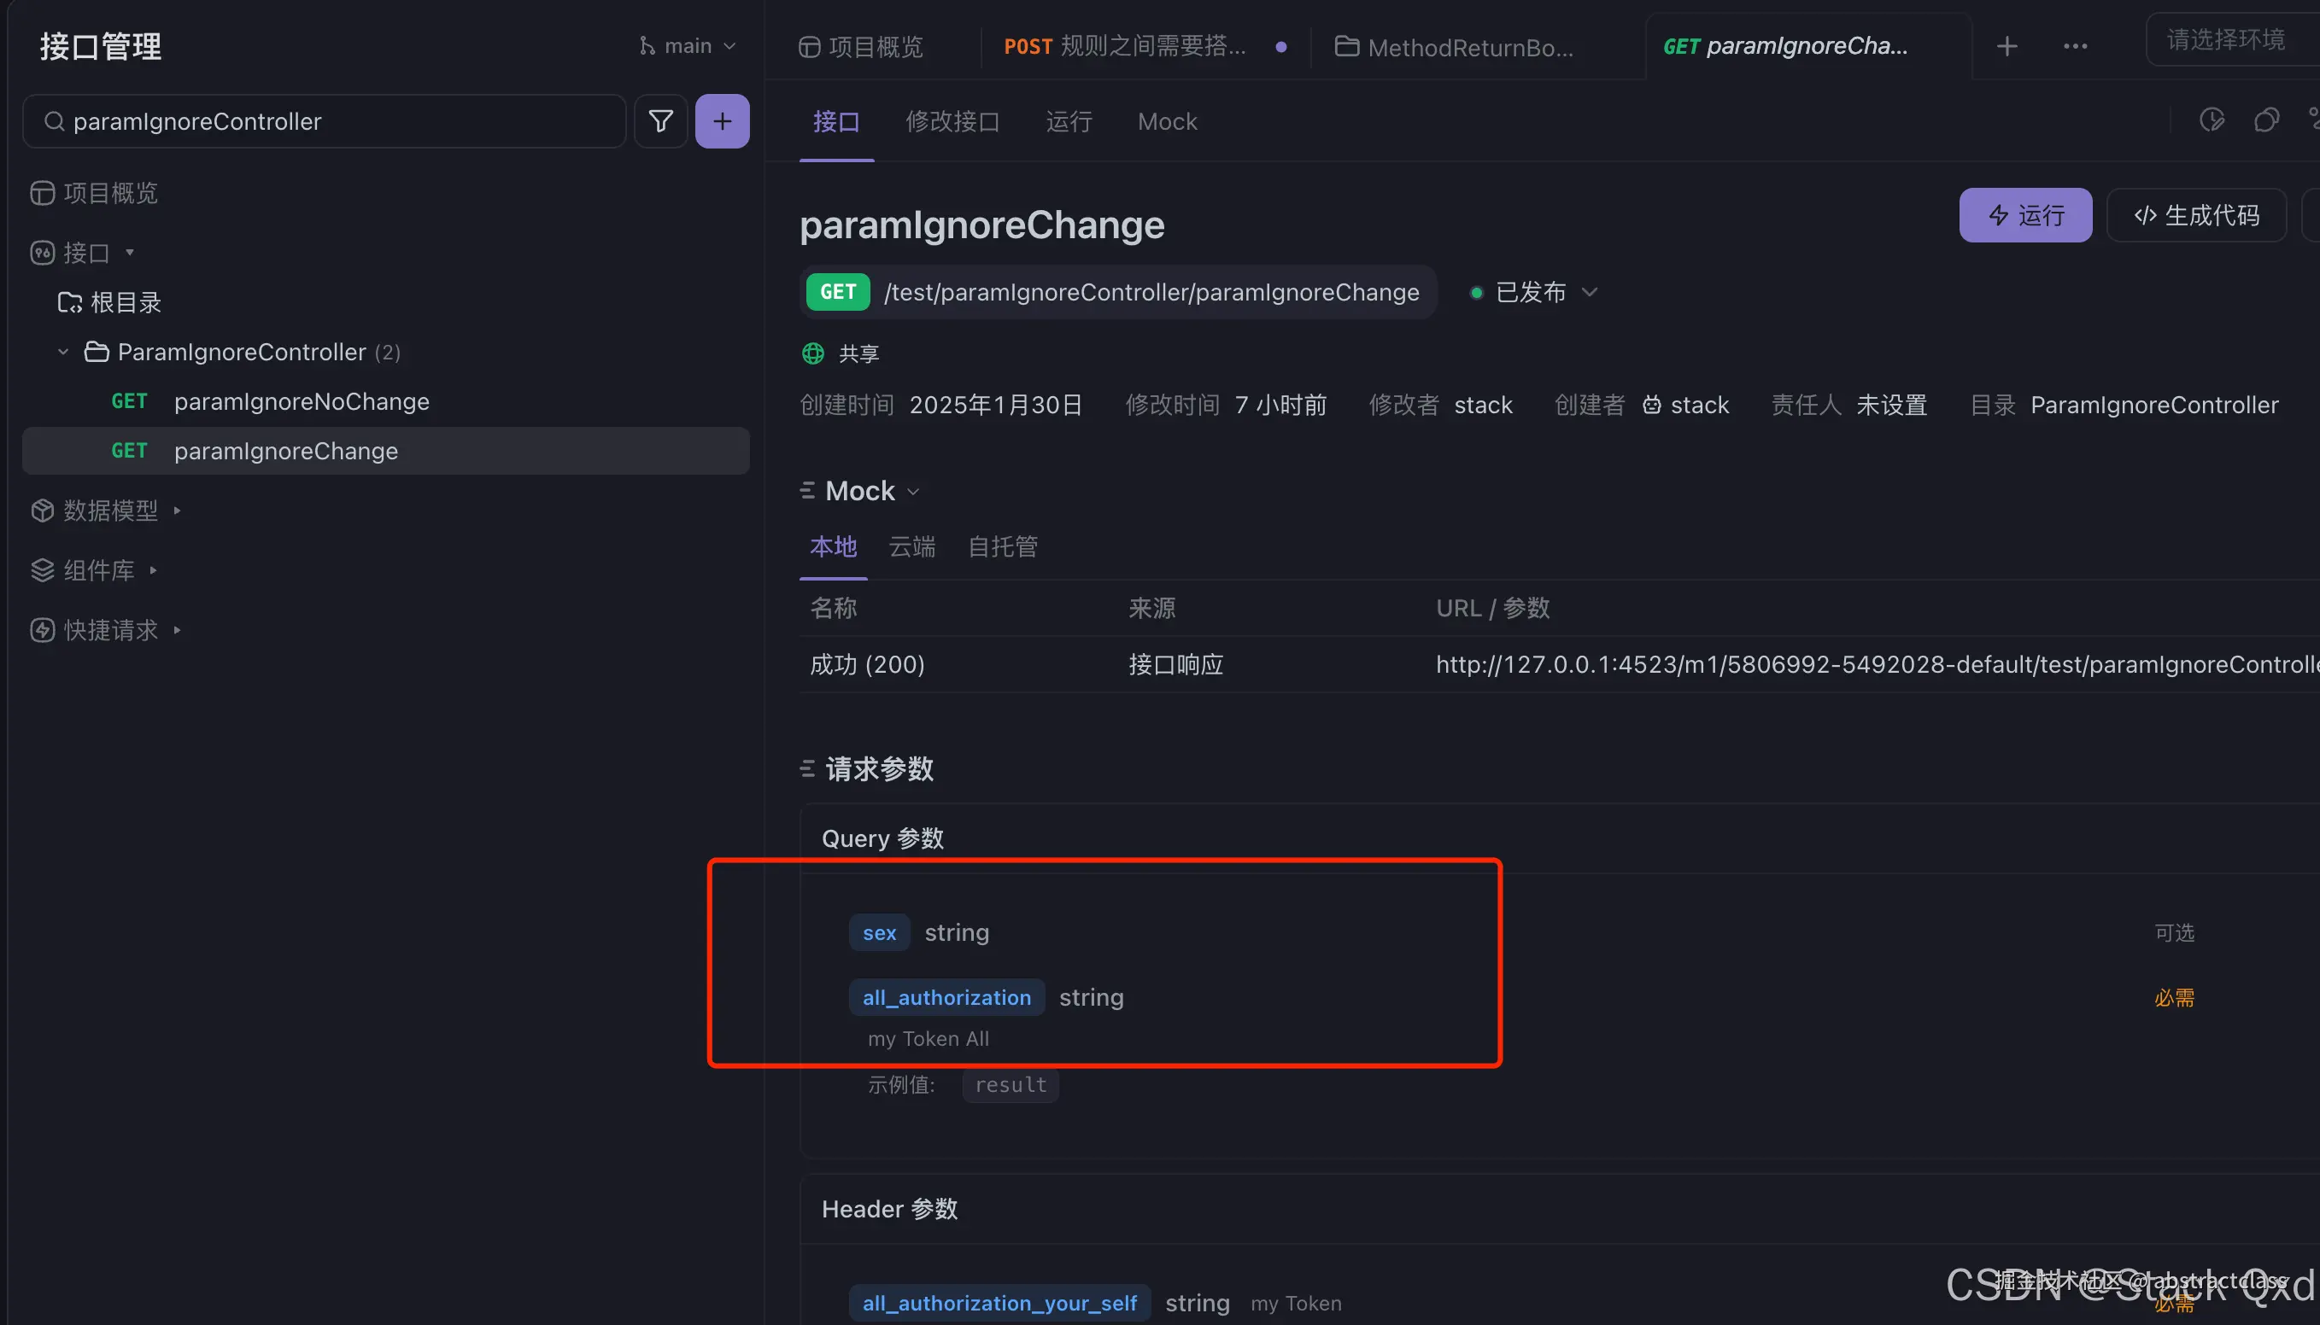Open the main branch selector
The image size is (2320, 1325).
(688, 44)
